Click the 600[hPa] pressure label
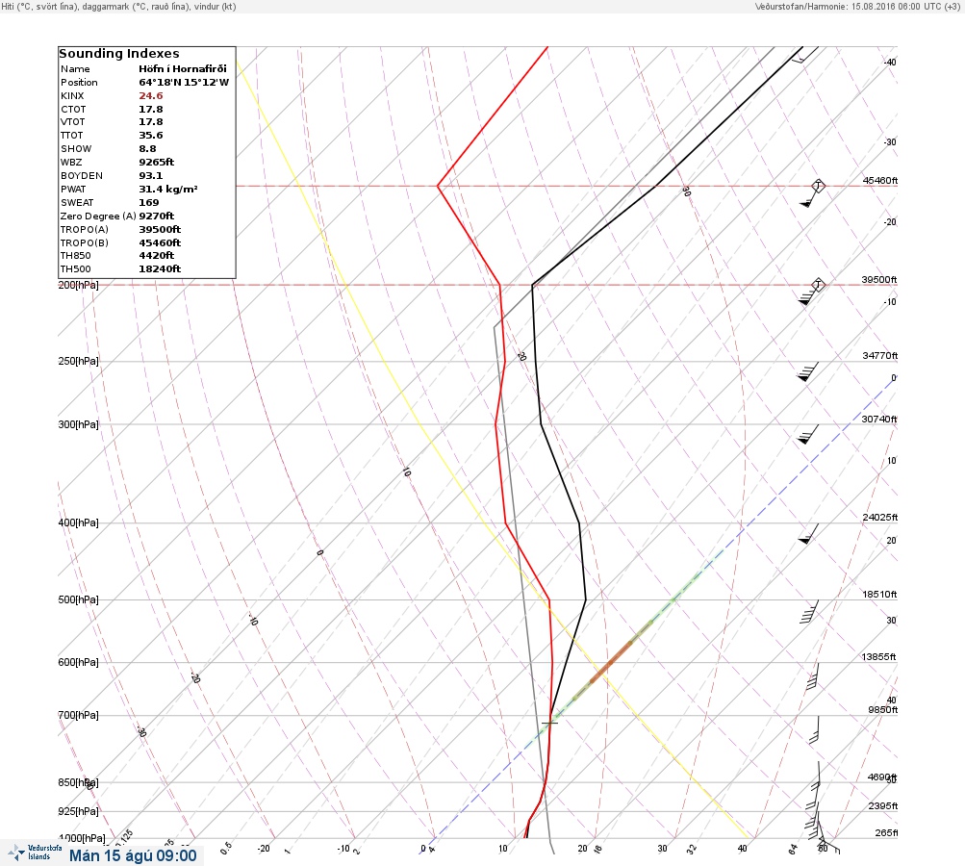The image size is (965, 866). pyautogui.click(x=78, y=662)
